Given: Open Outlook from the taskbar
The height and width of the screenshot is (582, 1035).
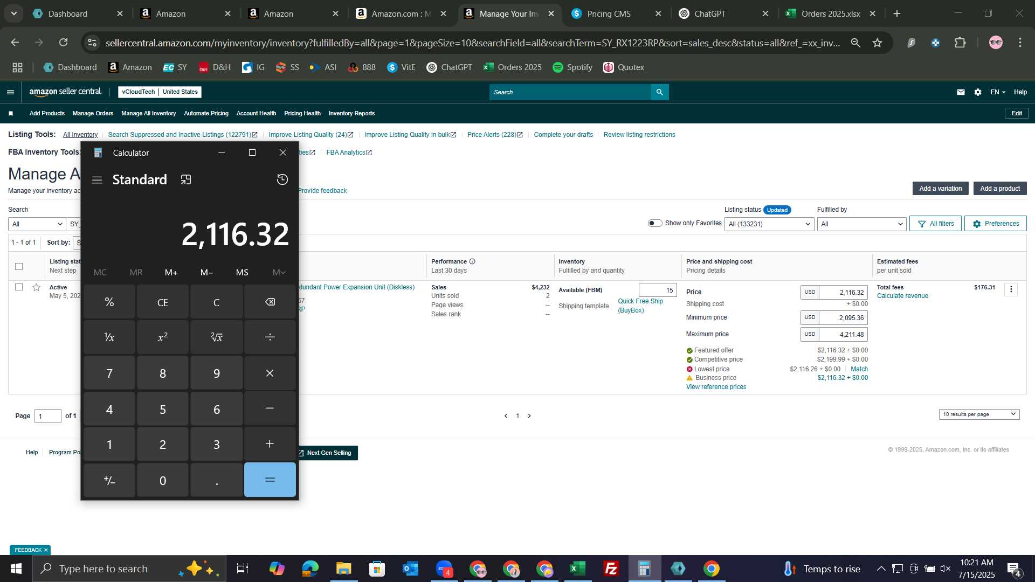Looking at the screenshot, I should coord(410,569).
